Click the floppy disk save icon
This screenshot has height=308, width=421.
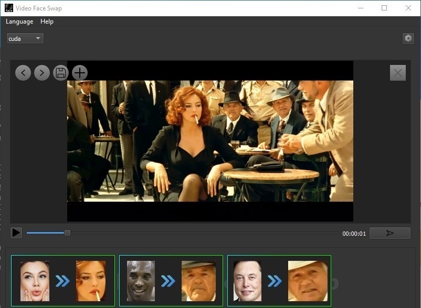61,73
